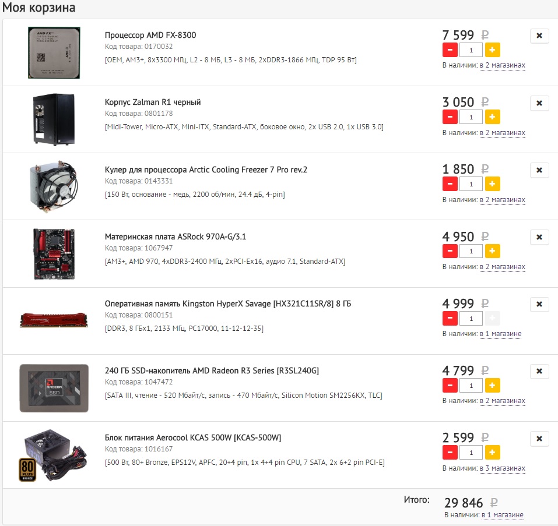Show the 3 stores stocking Aerocool KCAS
Viewport: 558px width, 526px height.
pyautogui.click(x=502, y=468)
